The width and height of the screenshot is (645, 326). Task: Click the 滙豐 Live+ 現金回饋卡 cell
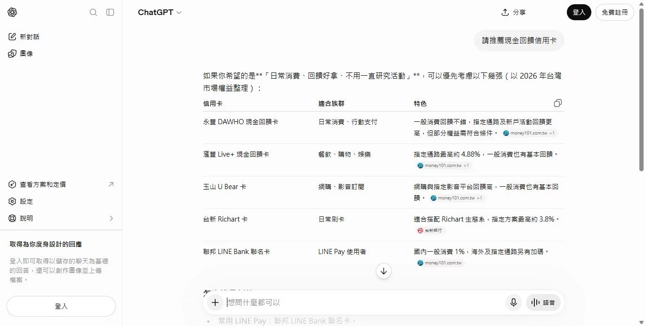click(236, 154)
